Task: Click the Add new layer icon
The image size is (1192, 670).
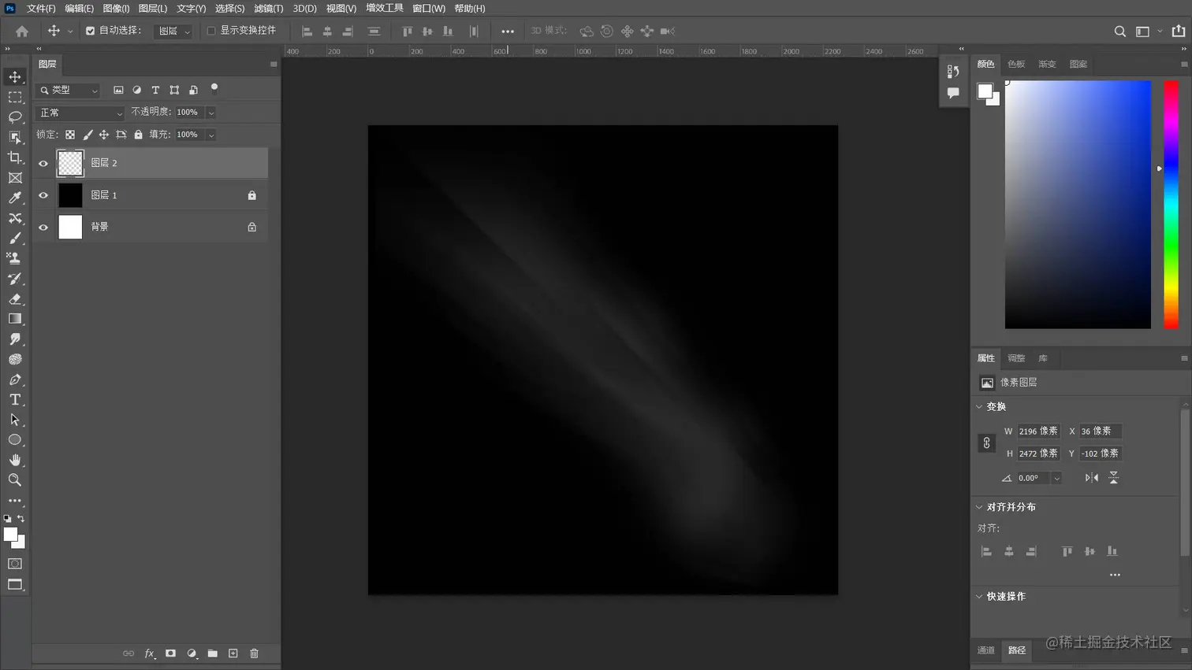Action: coord(233,653)
